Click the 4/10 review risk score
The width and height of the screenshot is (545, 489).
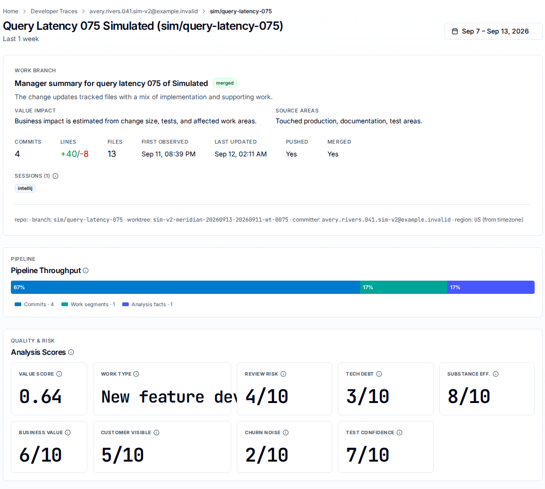tap(267, 397)
